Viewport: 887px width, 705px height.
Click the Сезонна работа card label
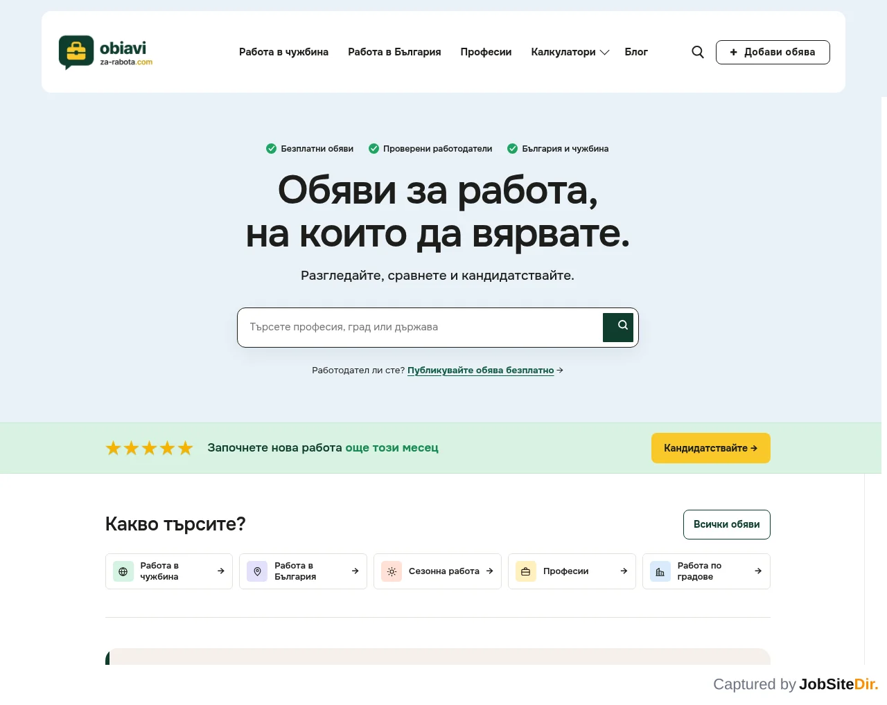pyautogui.click(x=444, y=571)
